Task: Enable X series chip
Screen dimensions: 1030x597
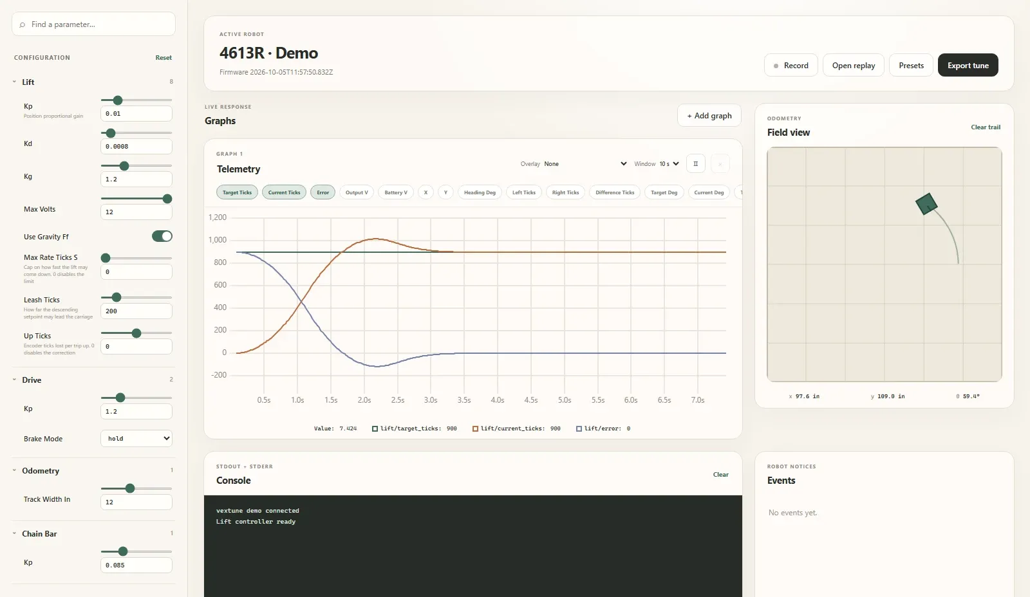Action: point(426,192)
